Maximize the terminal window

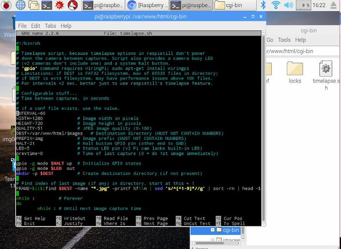[253, 17]
